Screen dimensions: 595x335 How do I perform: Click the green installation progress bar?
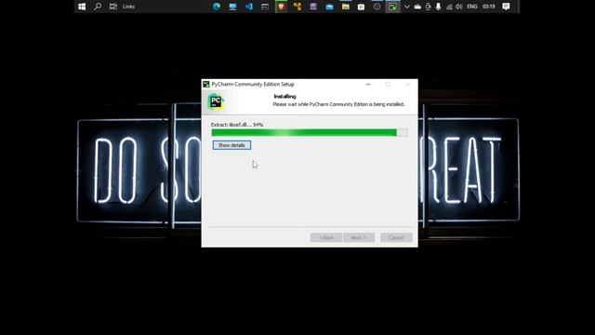coord(310,132)
